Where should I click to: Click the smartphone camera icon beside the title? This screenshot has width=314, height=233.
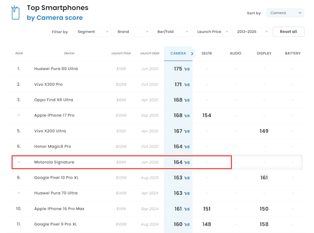tap(15, 13)
